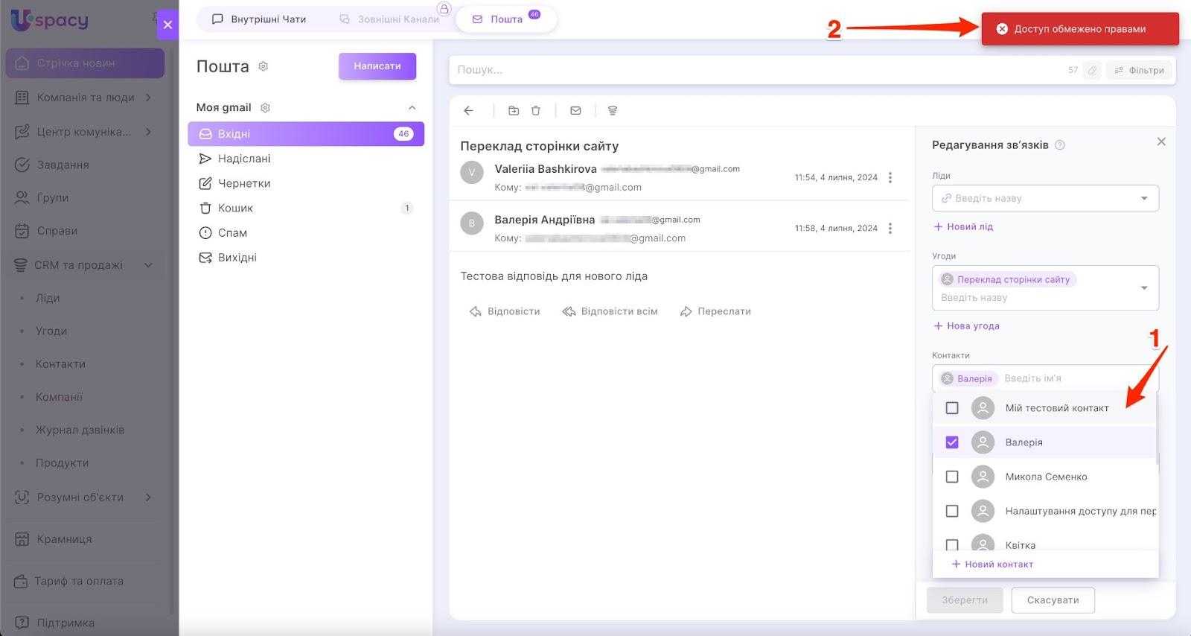Close the sidebar with the purple X button

[x=167, y=25]
